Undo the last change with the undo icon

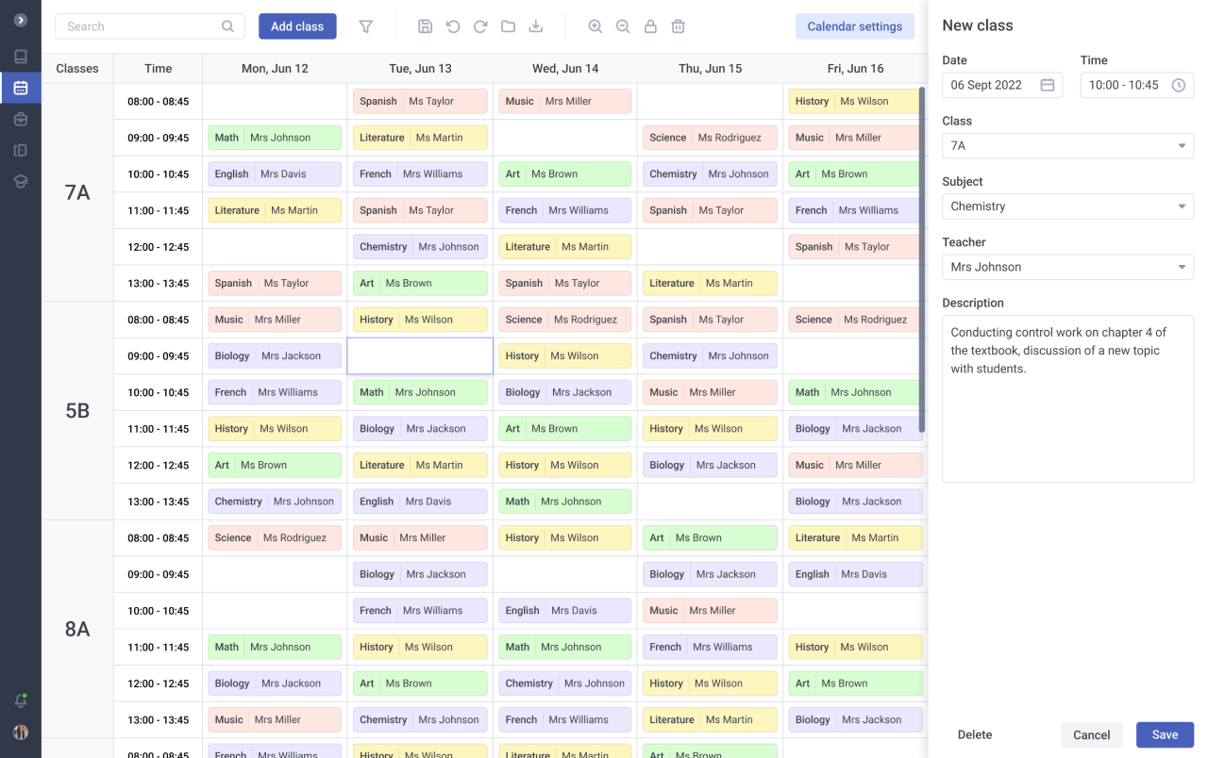pyautogui.click(x=452, y=25)
